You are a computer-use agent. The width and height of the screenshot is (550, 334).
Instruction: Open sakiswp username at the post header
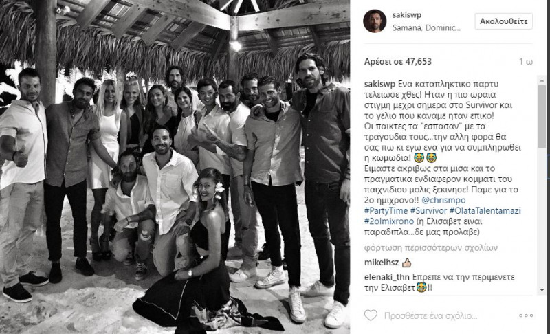tap(407, 15)
